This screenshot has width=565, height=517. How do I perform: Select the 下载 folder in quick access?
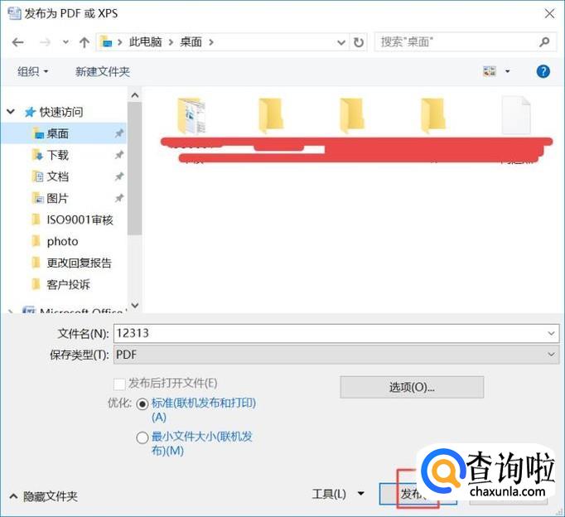57,155
